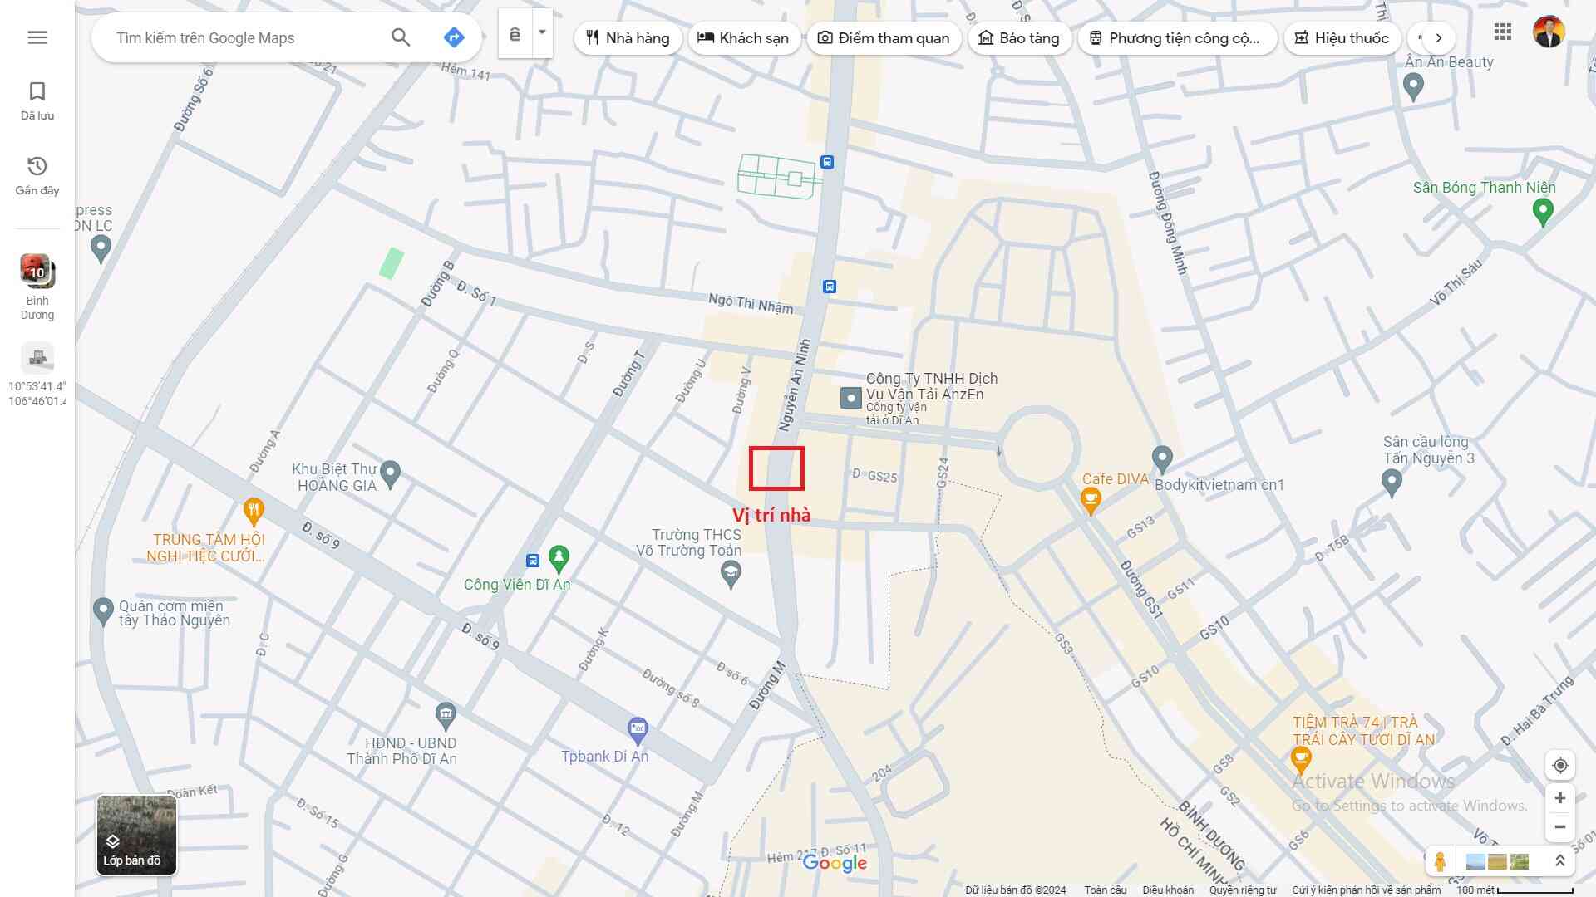Click the search magnifier icon
1596x897 pixels.
click(401, 37)
